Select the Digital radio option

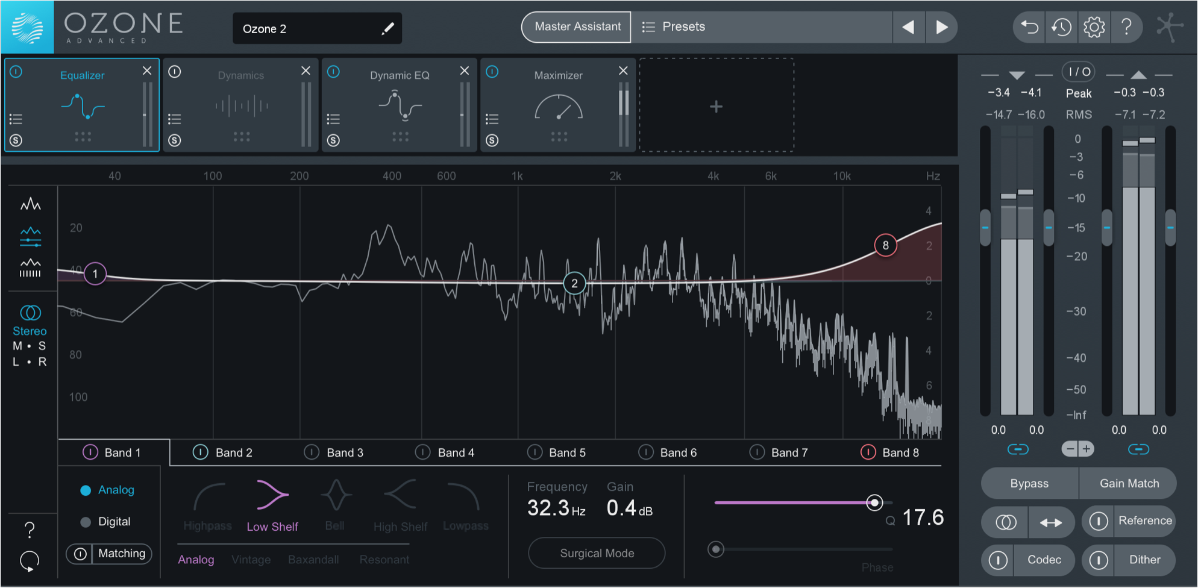coord(86,522)
